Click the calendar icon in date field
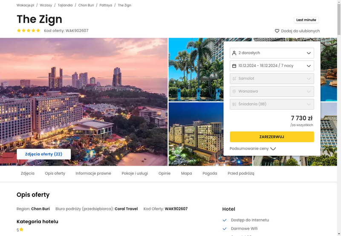 tap(234, 66)
